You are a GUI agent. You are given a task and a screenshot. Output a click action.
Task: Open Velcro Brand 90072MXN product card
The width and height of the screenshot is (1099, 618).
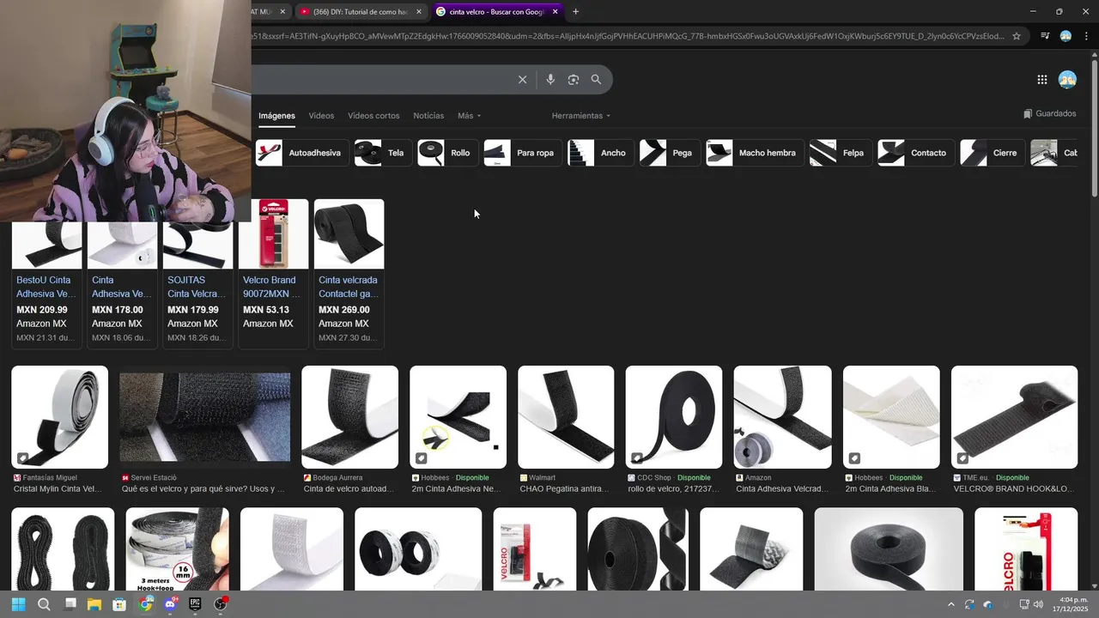(274, 275)
